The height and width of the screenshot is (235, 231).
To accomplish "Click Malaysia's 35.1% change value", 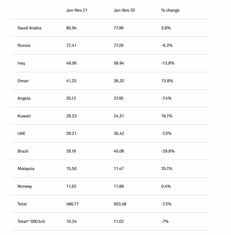I will (167, 169).
